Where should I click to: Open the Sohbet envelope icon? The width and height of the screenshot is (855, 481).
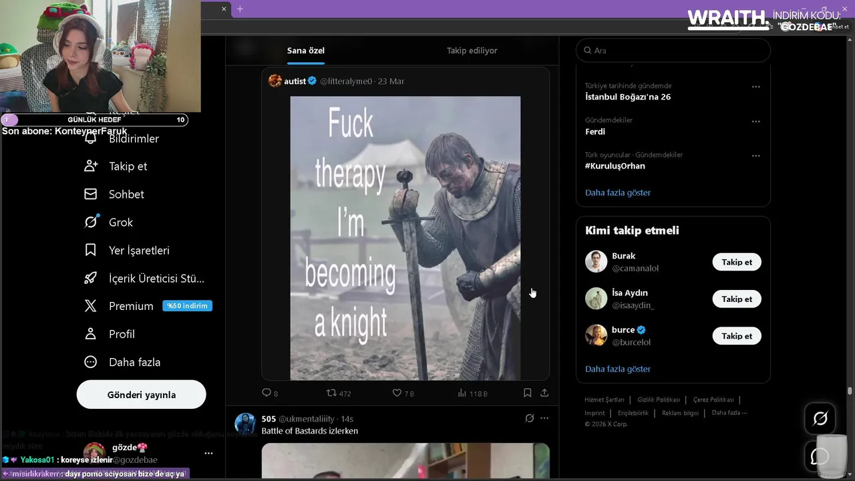(91, 194)
